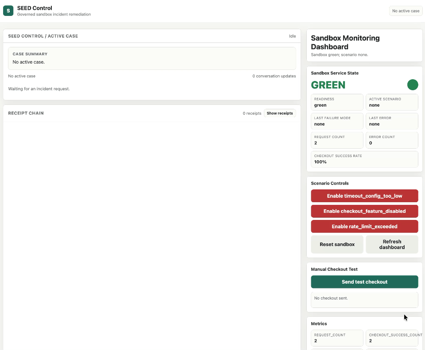Click the Active Scenario none tile
Screen dimensions: 425x350
point(392,102)
